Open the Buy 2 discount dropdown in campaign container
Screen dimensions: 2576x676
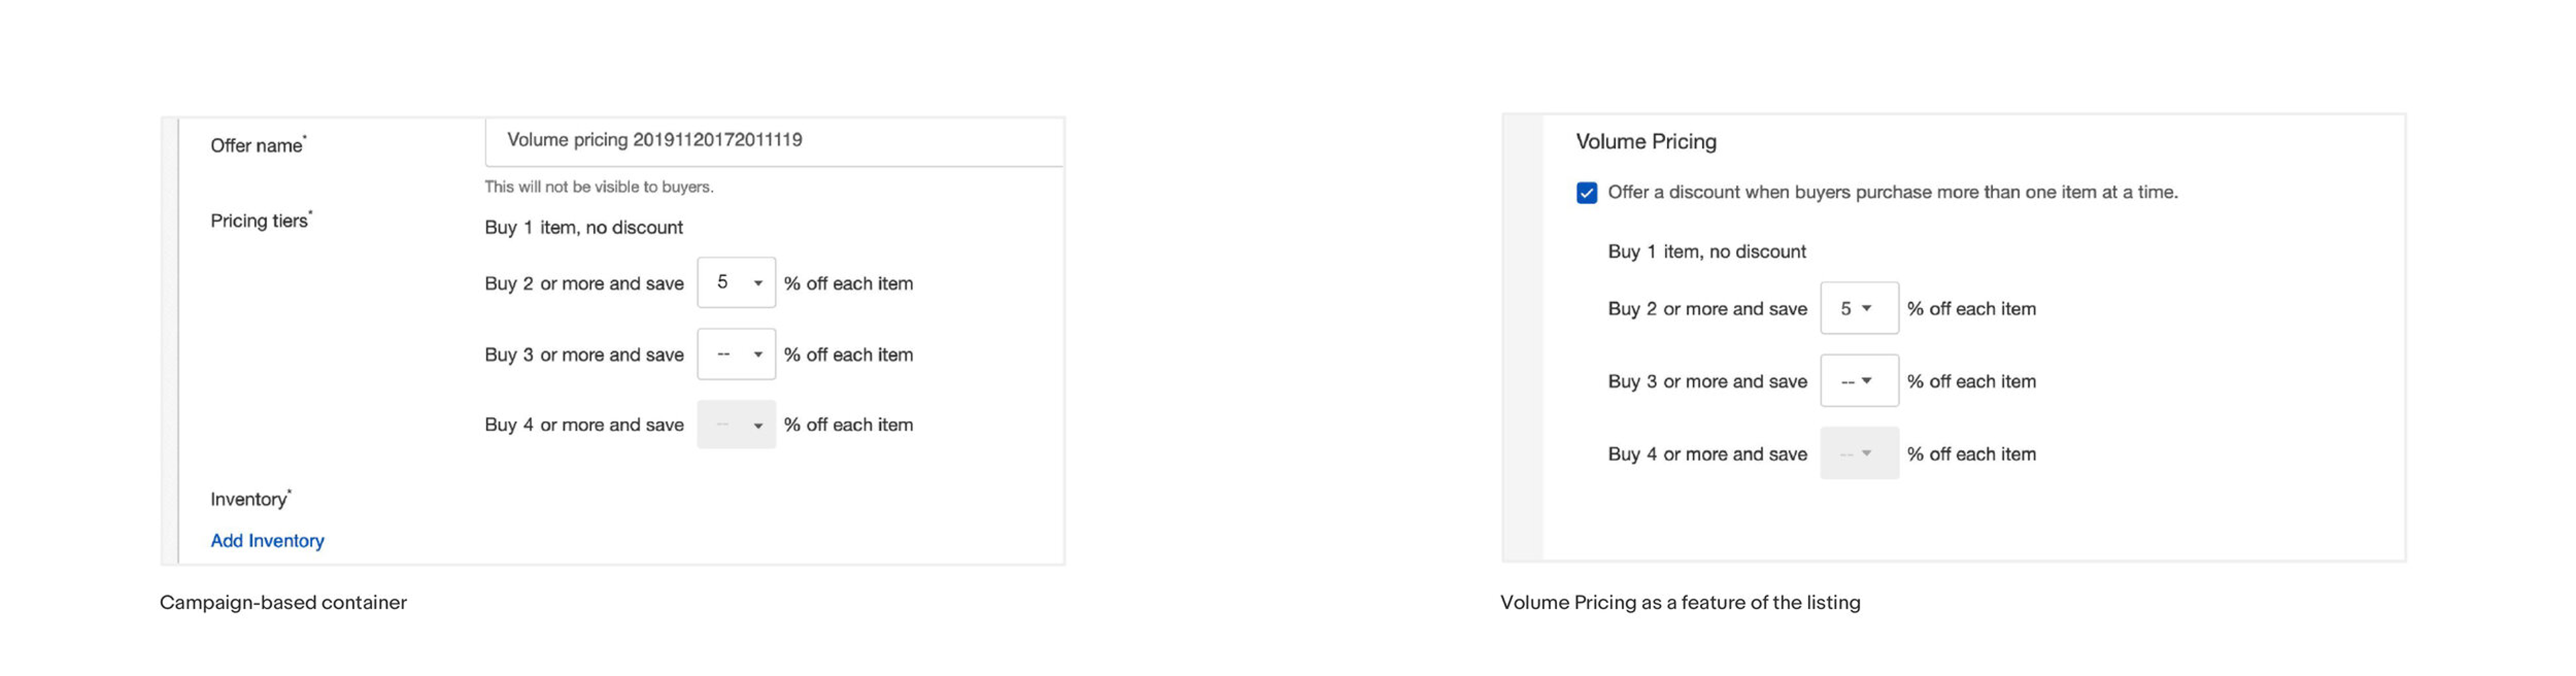point(736,283)
